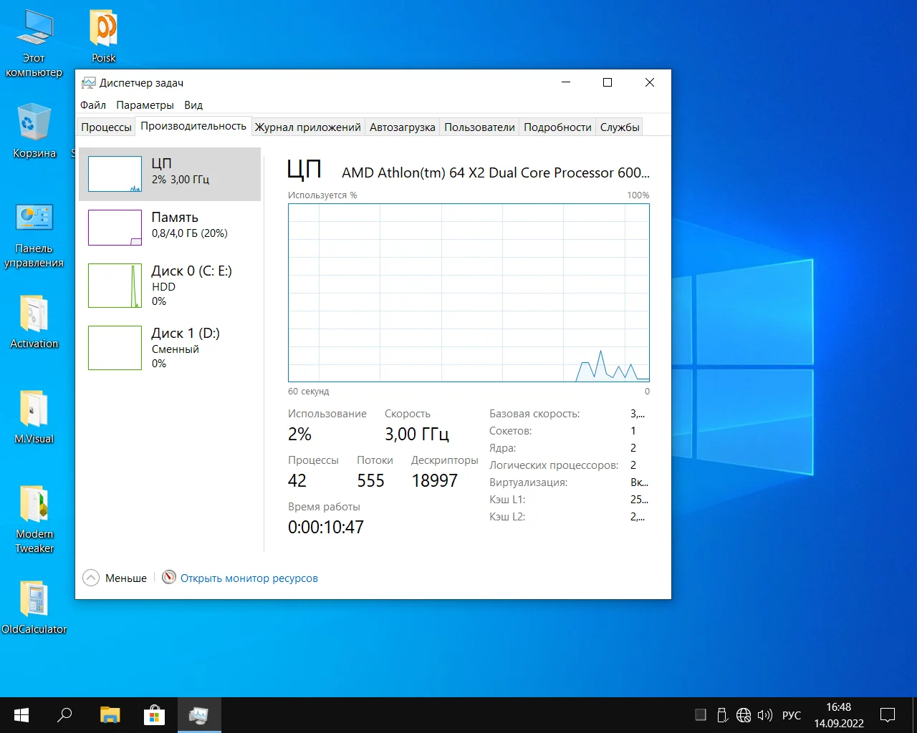The height and width of the screenshot is (733, 917).
Task: Click the '60 секунд' axis label
Action: pos(308,392)
